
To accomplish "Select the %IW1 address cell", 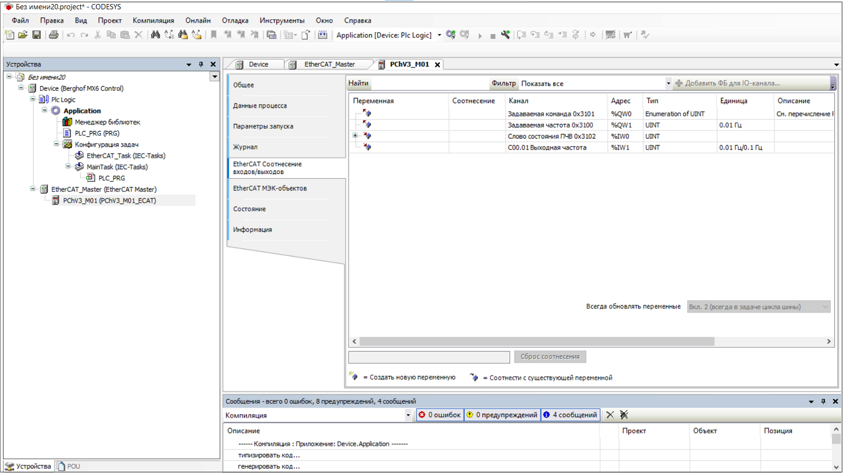I will [625, 147].
